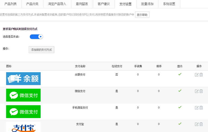The width and height of the screenshot is (208, 132).
Task: Click the 余额 blue logo thumbnail
Action: (23, 79)
